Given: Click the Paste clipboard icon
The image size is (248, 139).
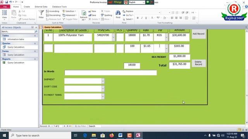Looking at the screenshot, I should (14, 14).
